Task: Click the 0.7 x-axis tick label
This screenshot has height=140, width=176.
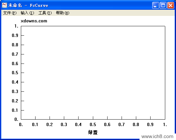Action: [x=122, y=124]
